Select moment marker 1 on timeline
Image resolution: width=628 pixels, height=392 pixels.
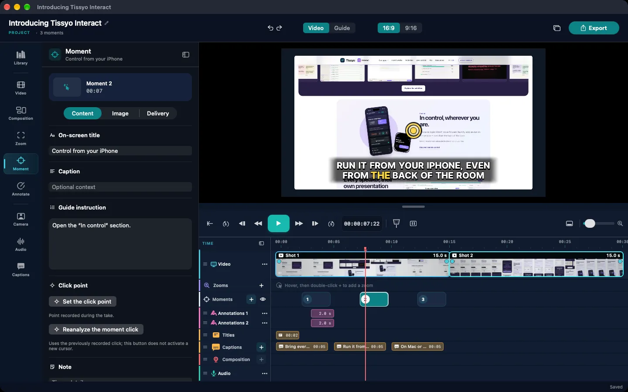click(316, 299)
